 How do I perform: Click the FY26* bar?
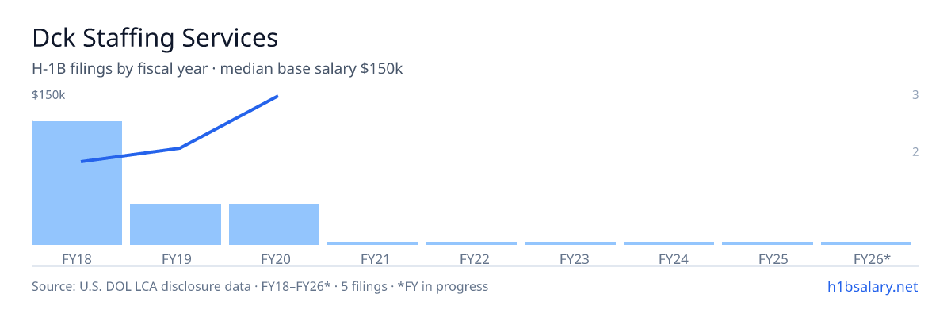[866, 243]
